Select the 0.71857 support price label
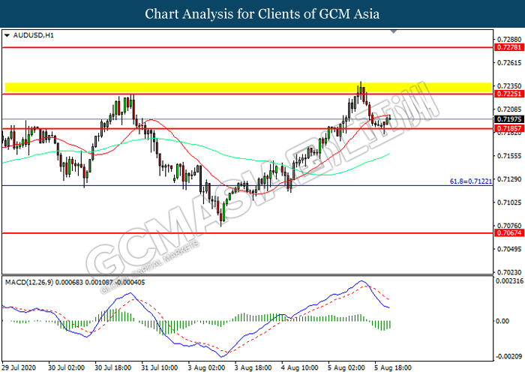Image resolution: width=525 pixels, height=375 pixels. [509, 128]
